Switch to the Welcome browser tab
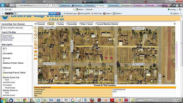The height and width of the screenshot is (103, 183). point(77,5)
